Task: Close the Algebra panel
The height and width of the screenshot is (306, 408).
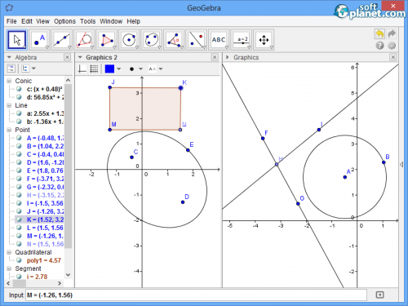Action: pos(67,57)
